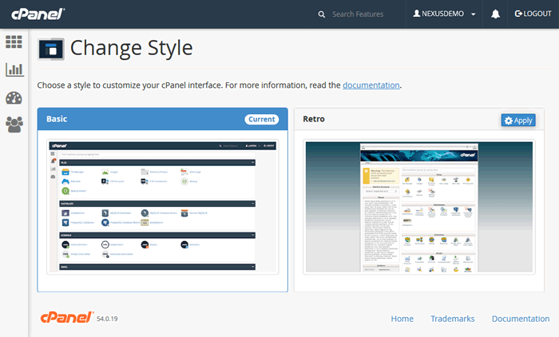The width and height of the screenshot is (559, 337).
Task: Apply the Retro style
Action: click(518, 120)
